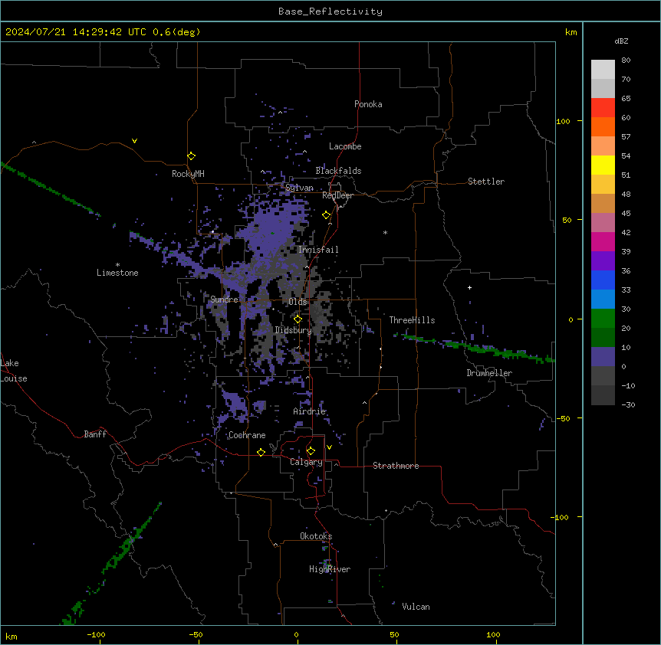Click the Cochrane label

(247, 435)
